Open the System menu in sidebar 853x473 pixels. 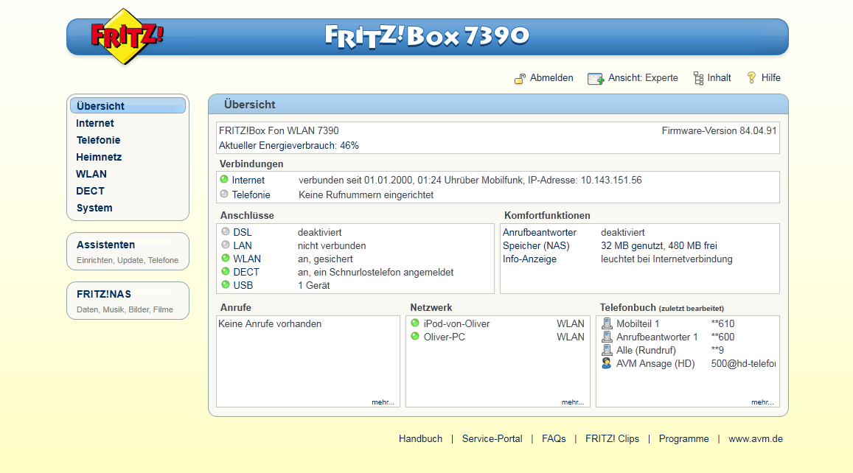coord(94,208)
